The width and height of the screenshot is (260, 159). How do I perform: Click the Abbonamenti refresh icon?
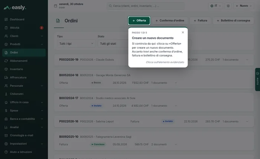pos(6,61)
